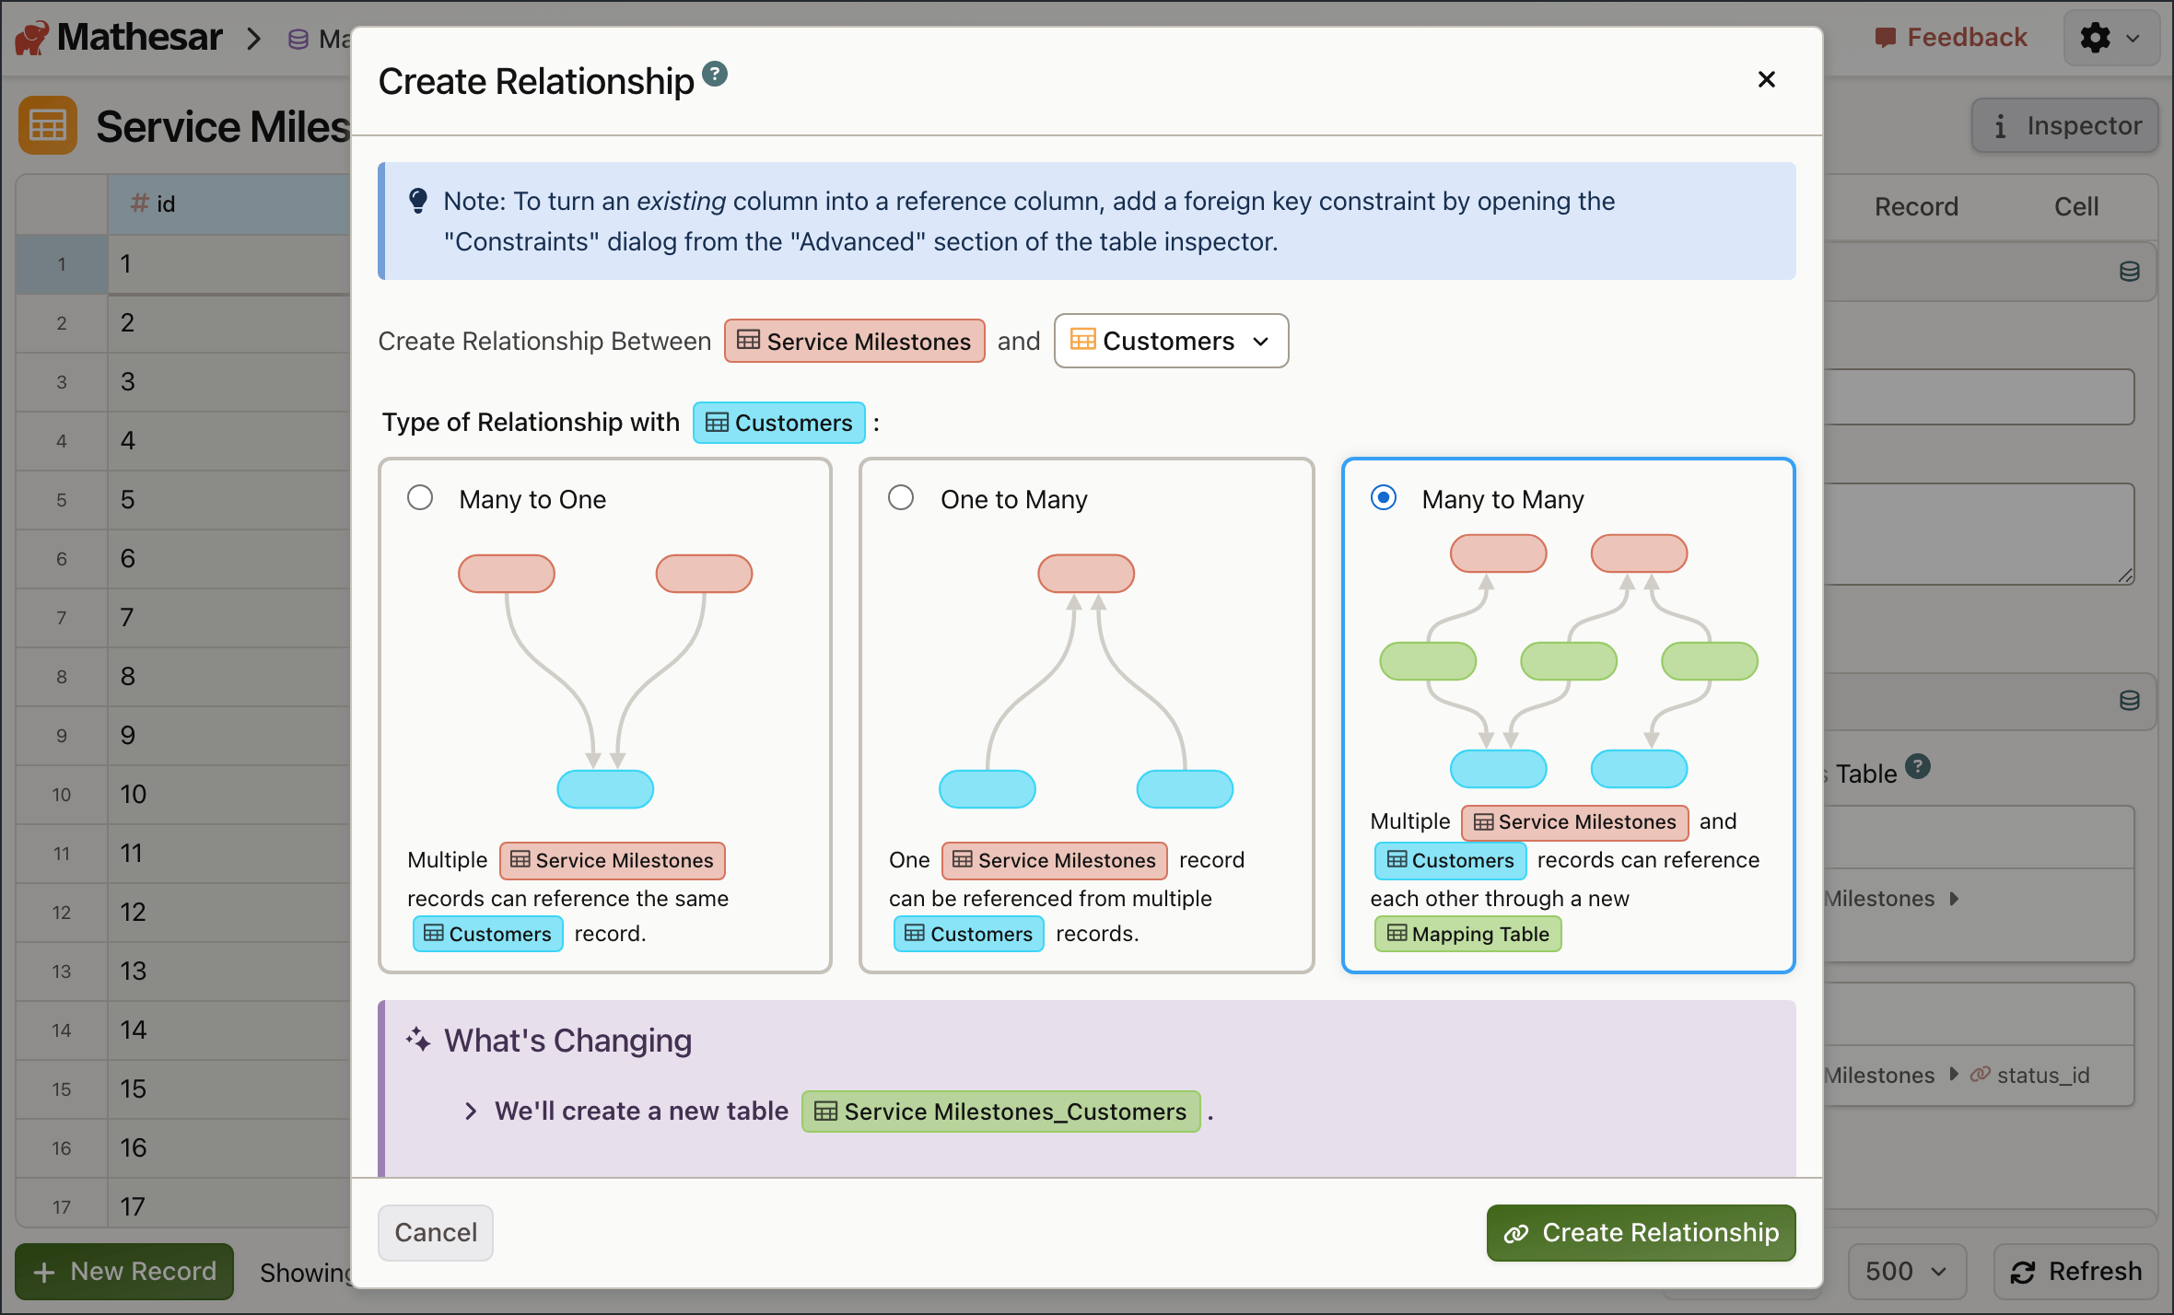Switch to the Record tab in inspector

tap(1916, 206)
